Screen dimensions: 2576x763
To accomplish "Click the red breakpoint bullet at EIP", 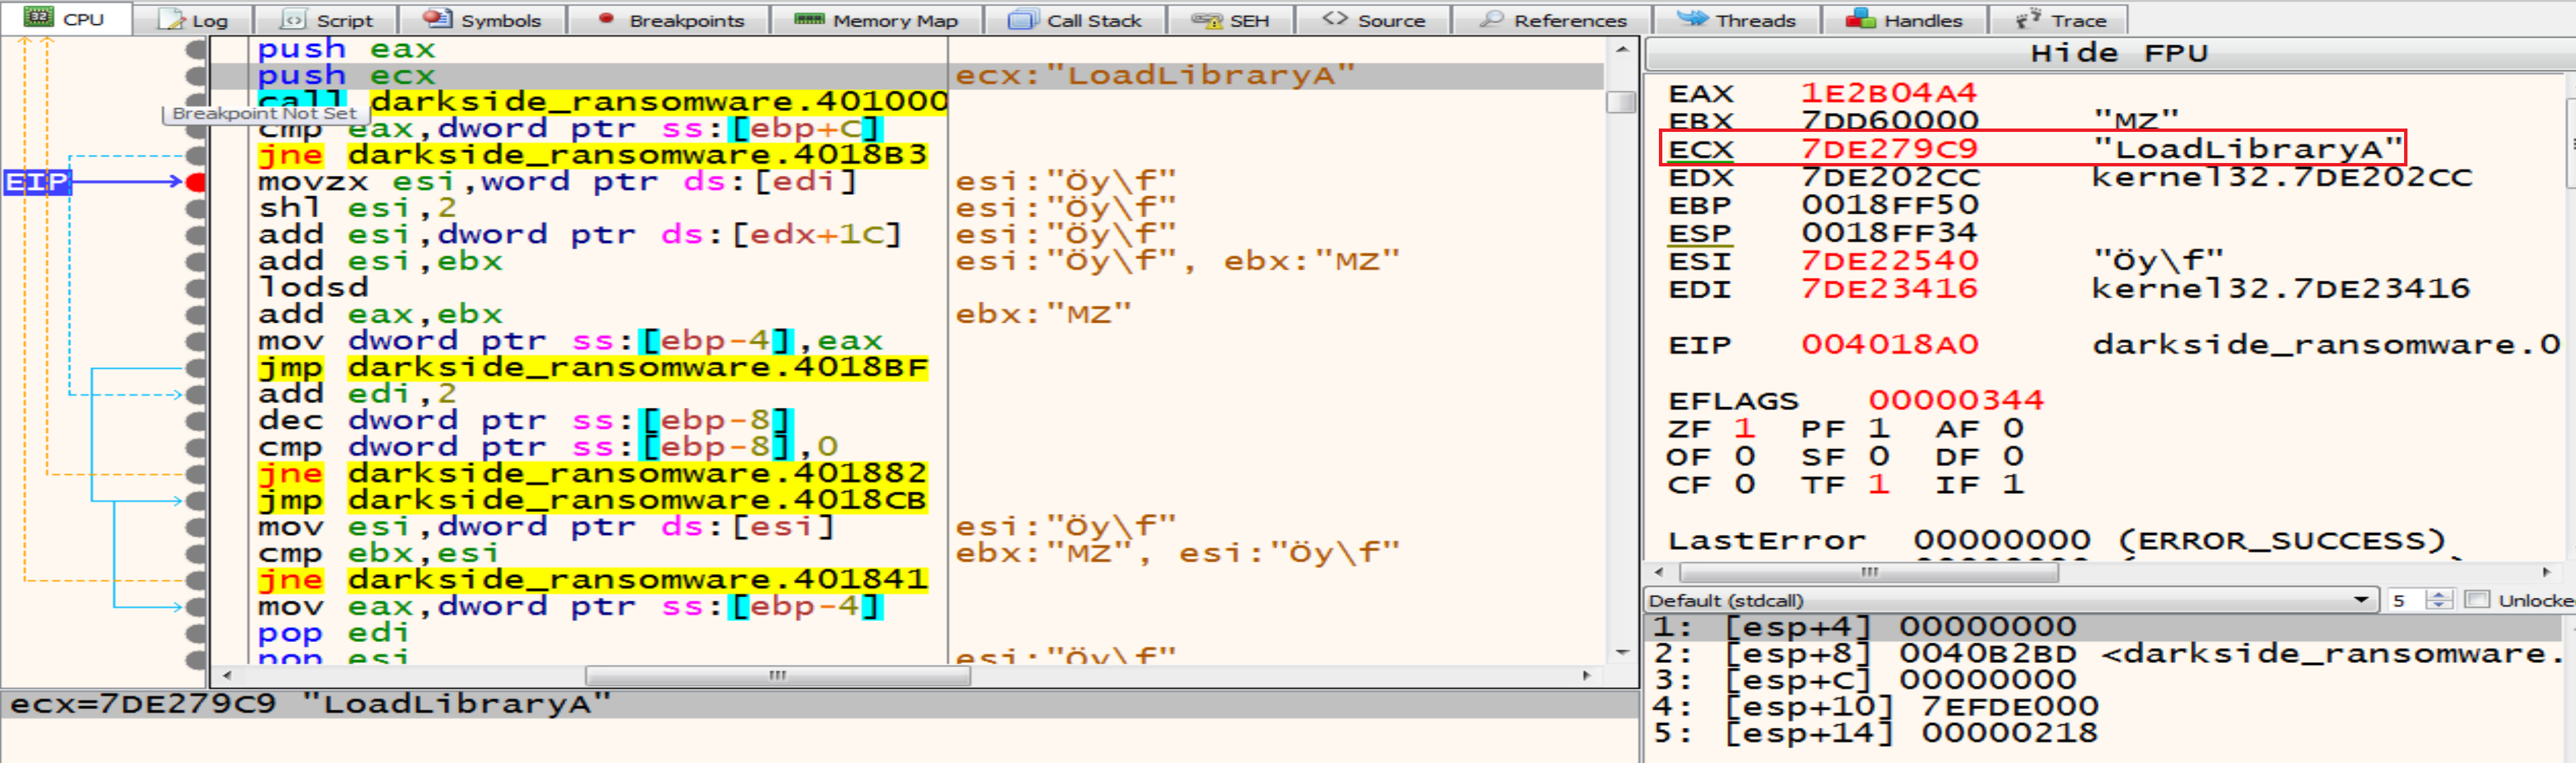I will (x=196, y=182).
